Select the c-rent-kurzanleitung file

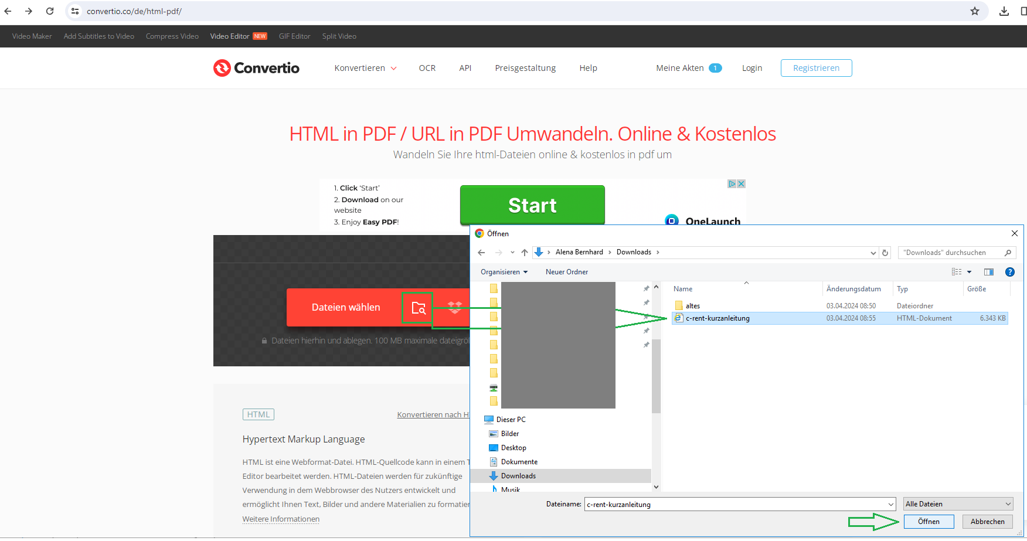pos(717,318)
